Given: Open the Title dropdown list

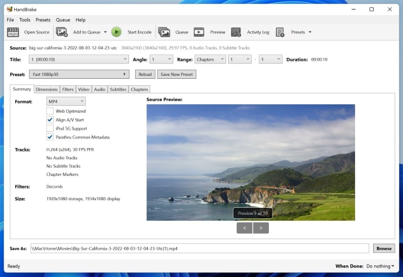Looking at the screenshot, I should [x=79, y=59].
